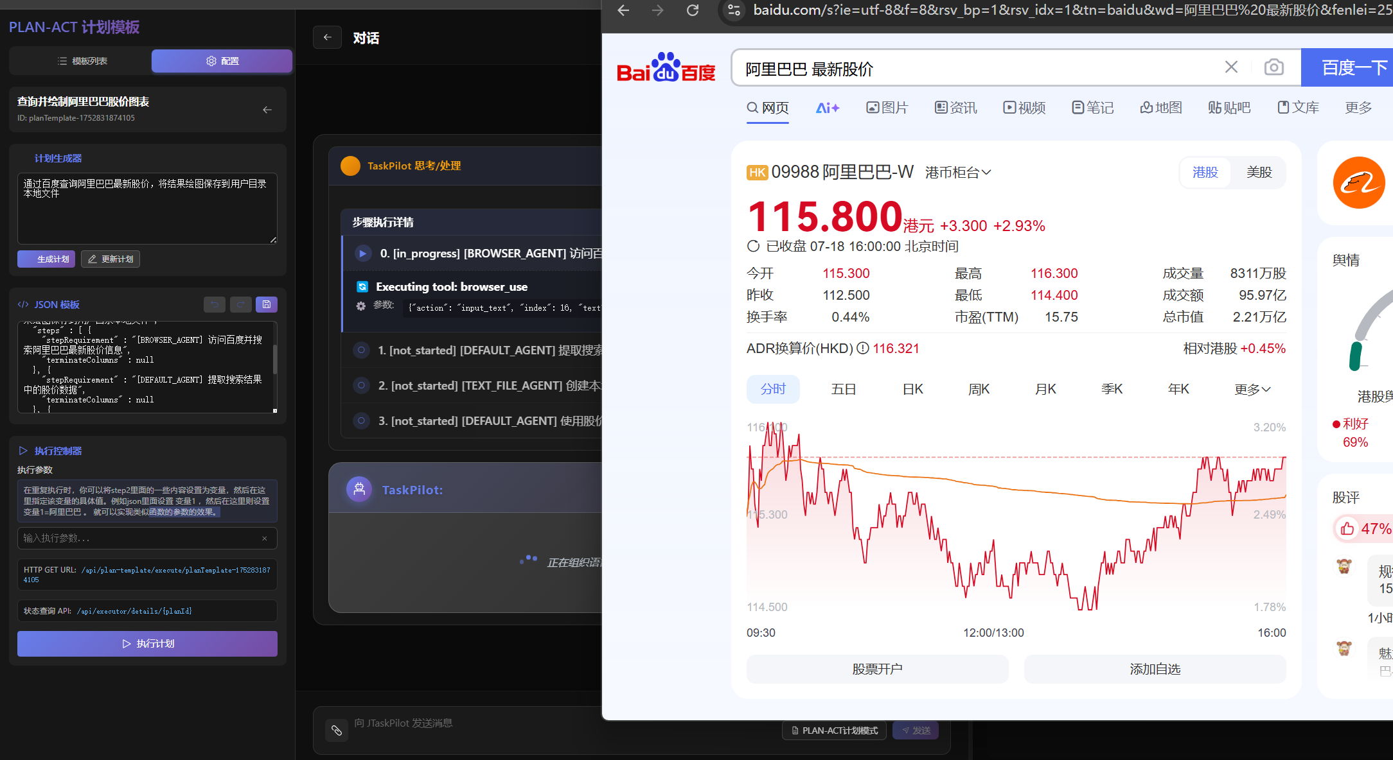Click the 执行计划 button

147,643
